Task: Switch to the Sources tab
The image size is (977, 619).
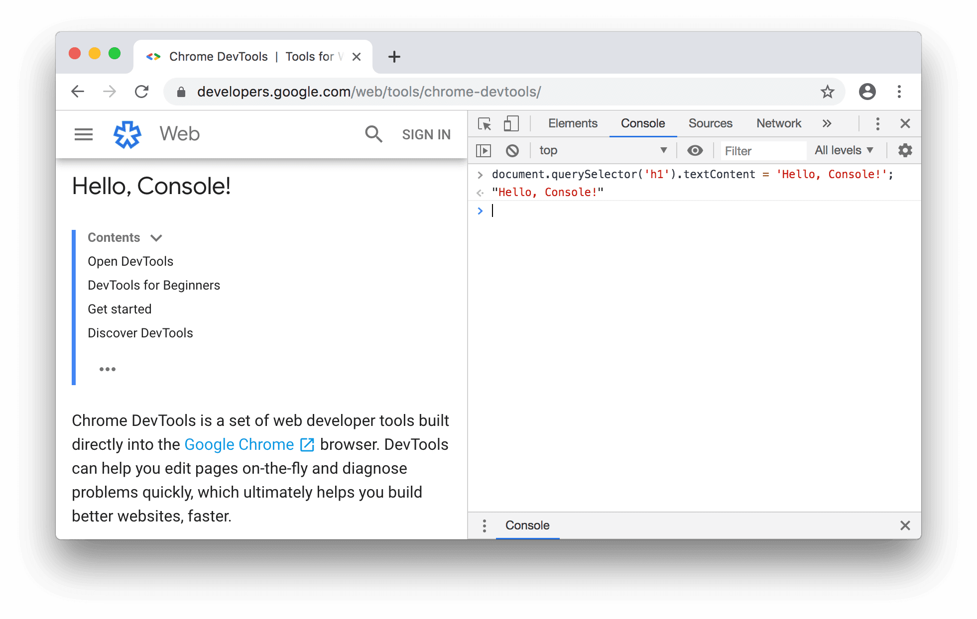Action: (x=710, y=122)
